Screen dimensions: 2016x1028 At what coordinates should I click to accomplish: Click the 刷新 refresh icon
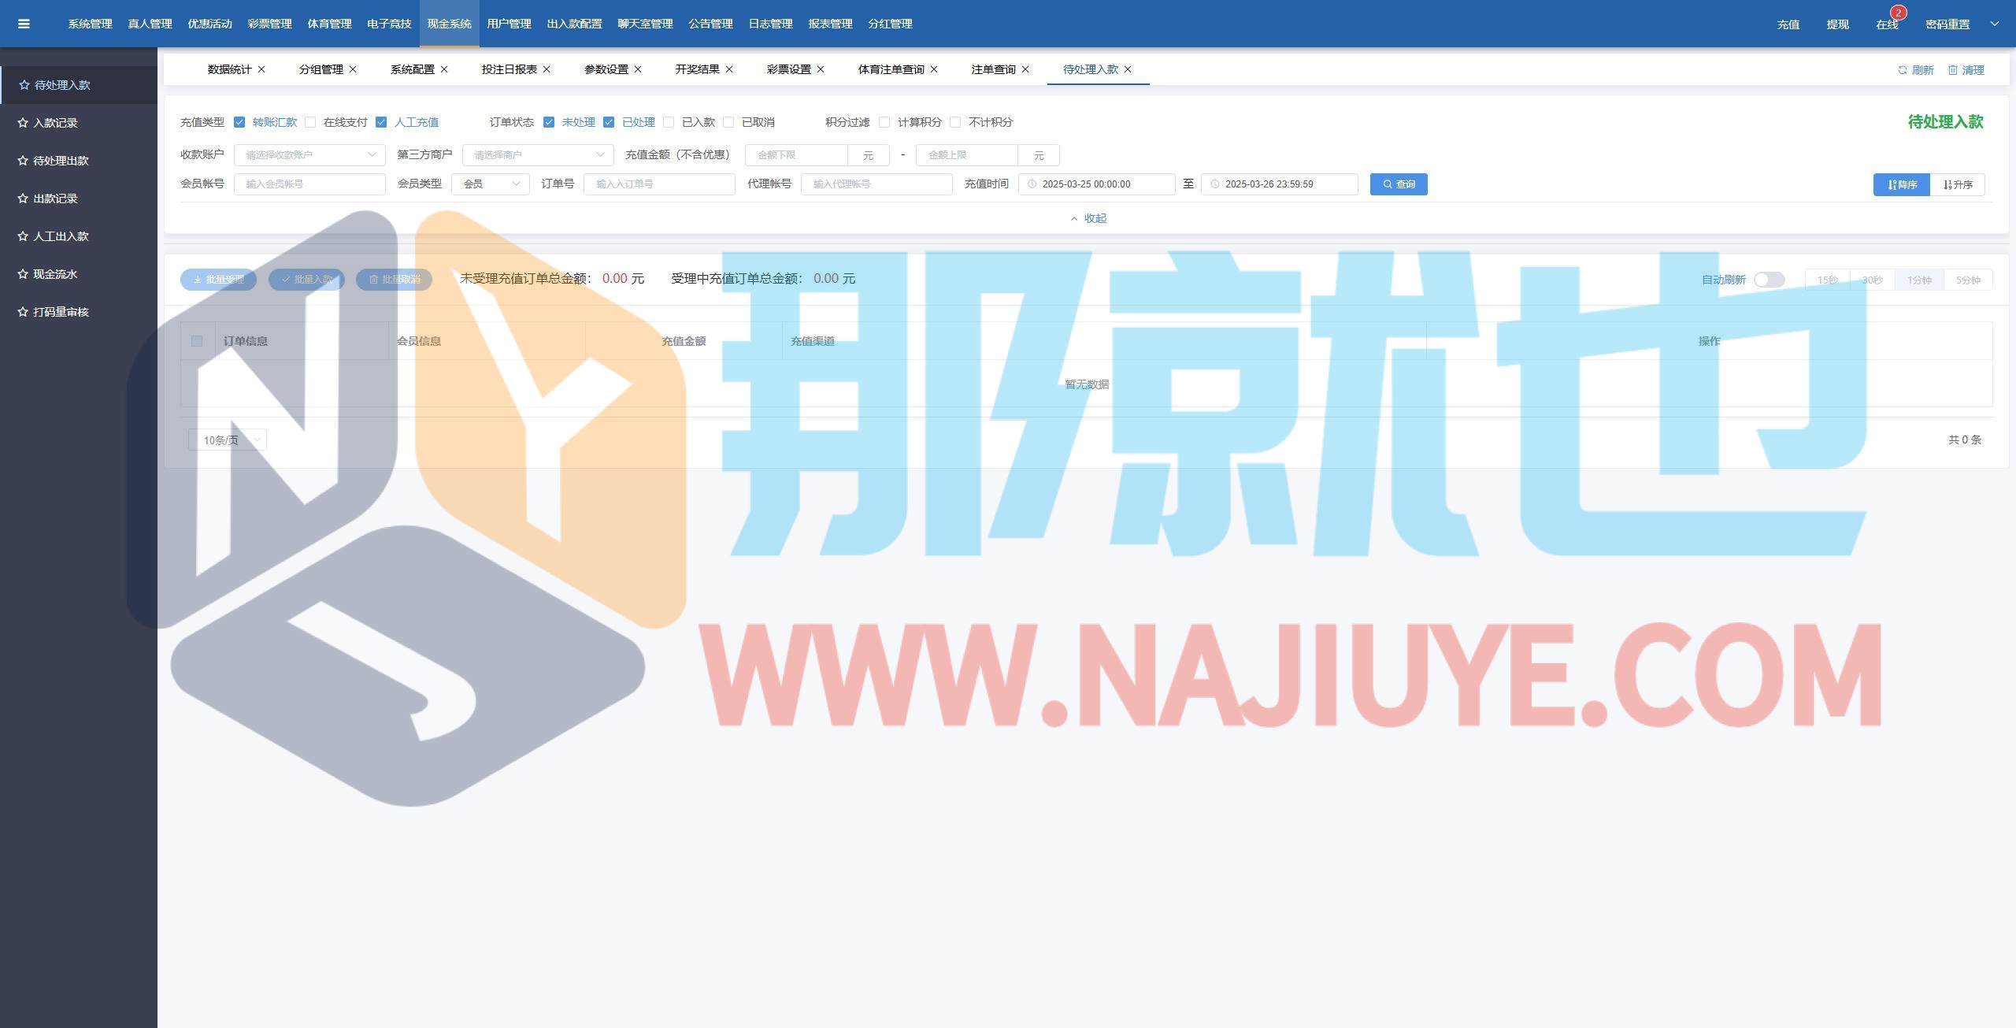point(1903,70)
